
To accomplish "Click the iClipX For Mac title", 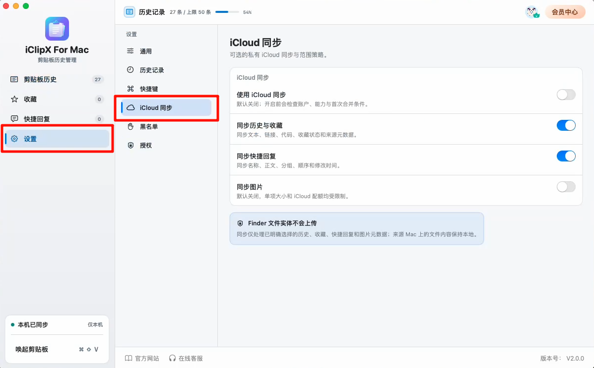I will tap(57, 50).
